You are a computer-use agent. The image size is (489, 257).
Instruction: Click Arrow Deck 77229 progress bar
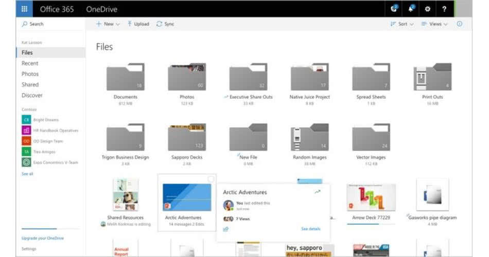371,224
